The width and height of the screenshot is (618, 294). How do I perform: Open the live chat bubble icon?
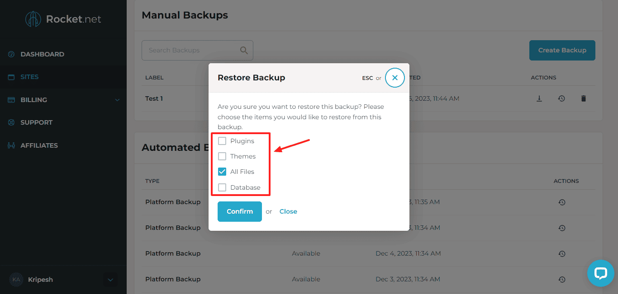600,273
